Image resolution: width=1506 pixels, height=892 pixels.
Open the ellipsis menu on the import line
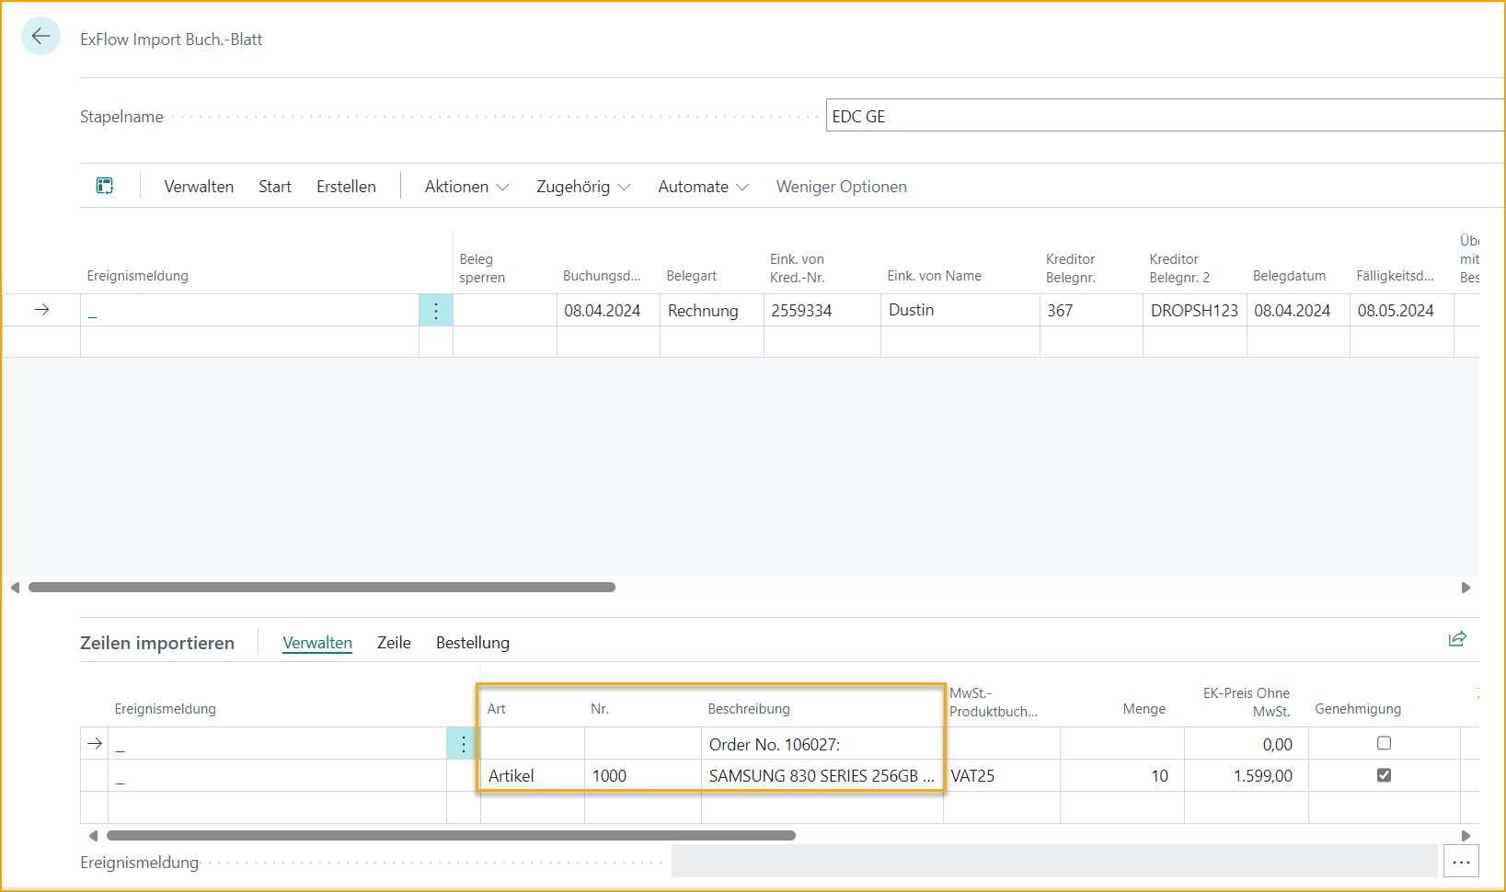point(462,743)
